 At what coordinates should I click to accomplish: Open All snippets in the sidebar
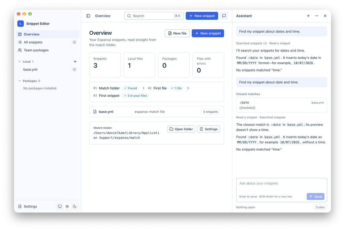tap(47, 42)
